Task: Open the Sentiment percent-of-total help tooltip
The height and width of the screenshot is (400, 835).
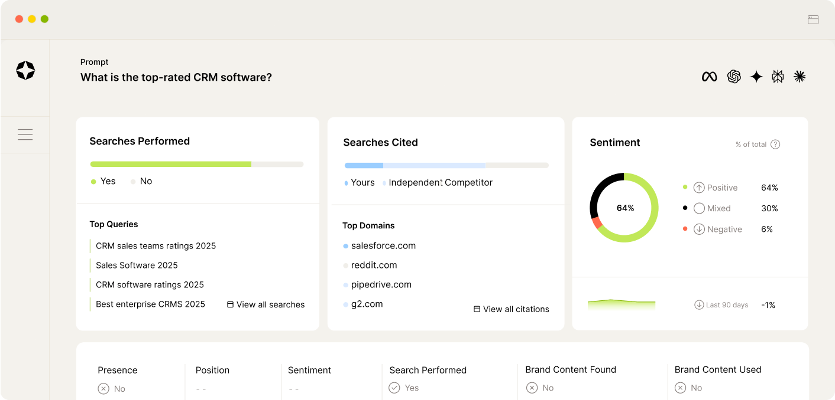Action: coord(775,144)
